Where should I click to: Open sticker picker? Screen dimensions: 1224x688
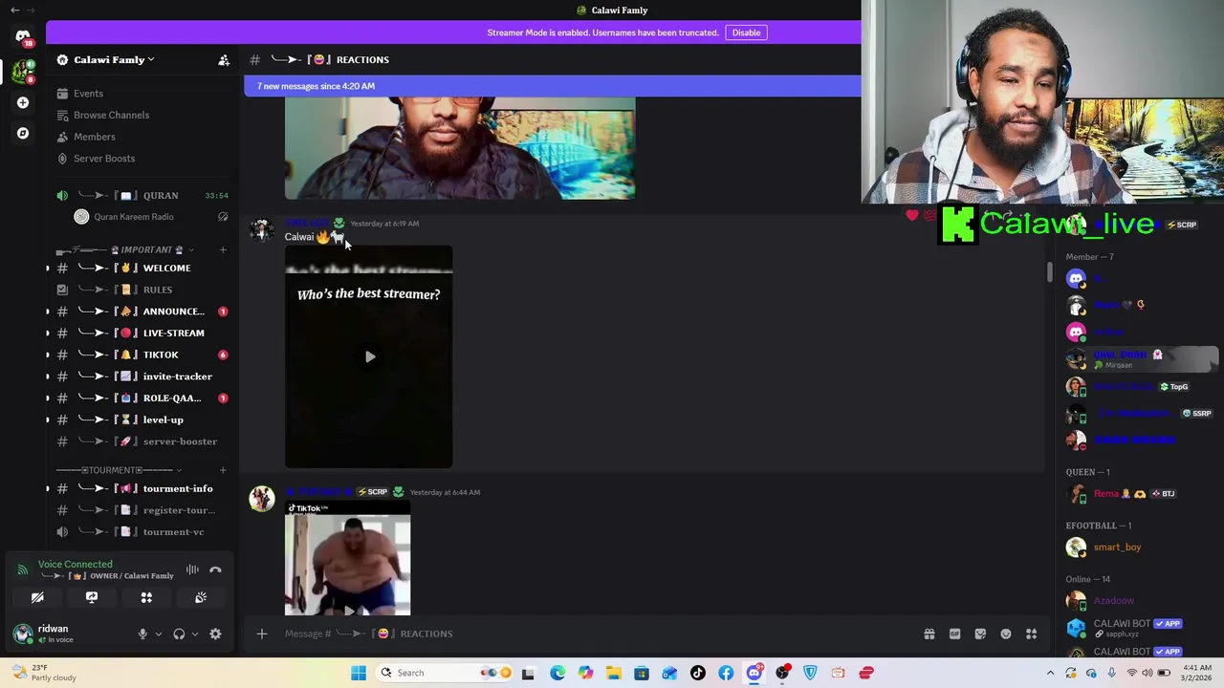tap(980, 634)
